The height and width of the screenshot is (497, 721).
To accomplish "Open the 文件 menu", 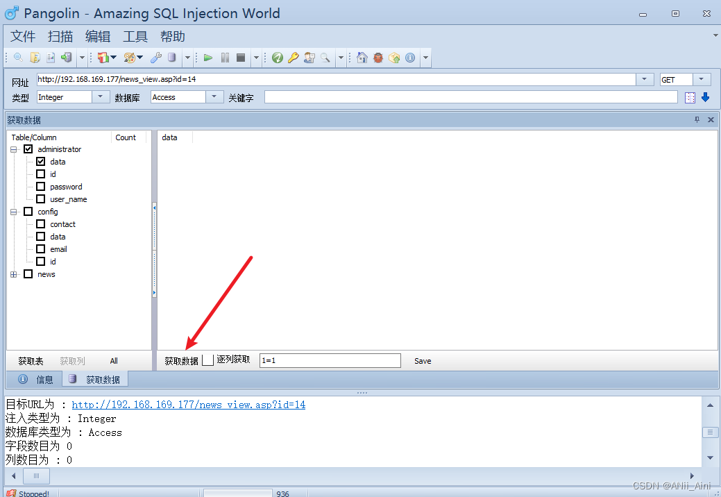I will [x=22, y=36].
